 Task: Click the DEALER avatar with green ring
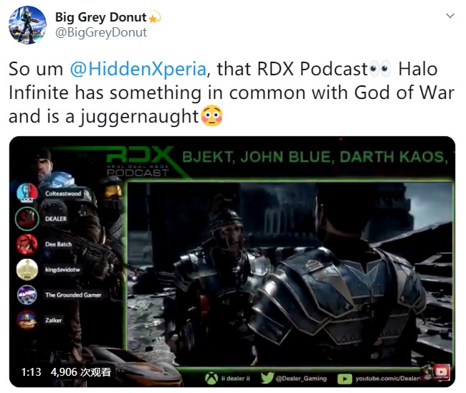tap(27, 219)
